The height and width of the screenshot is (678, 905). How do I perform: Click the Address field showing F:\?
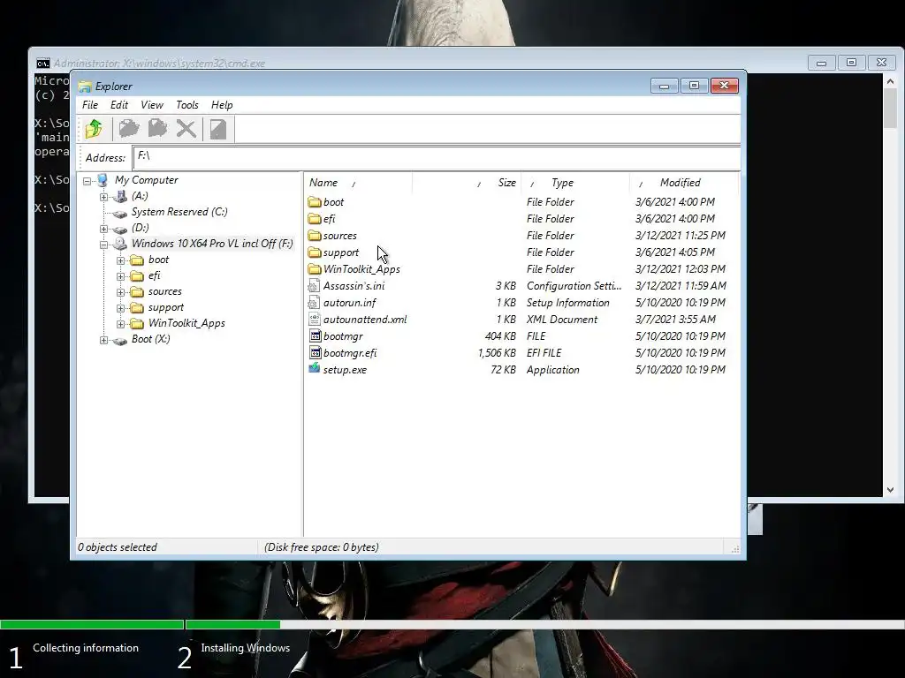[437, 157]
